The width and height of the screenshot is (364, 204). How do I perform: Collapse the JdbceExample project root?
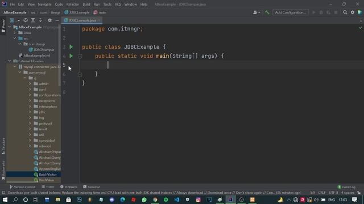10,27
